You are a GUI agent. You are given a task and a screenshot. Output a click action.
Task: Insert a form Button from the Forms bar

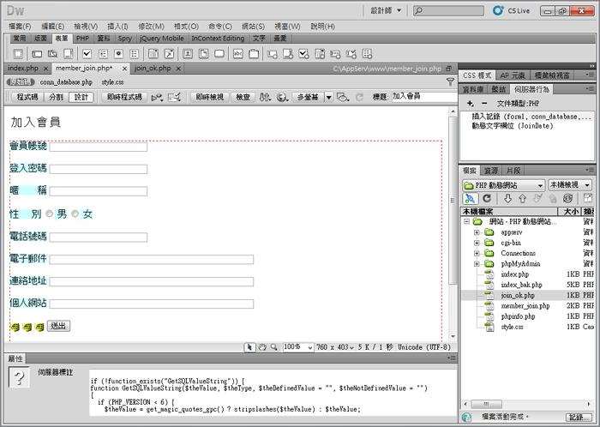click(x=219, y=54)
